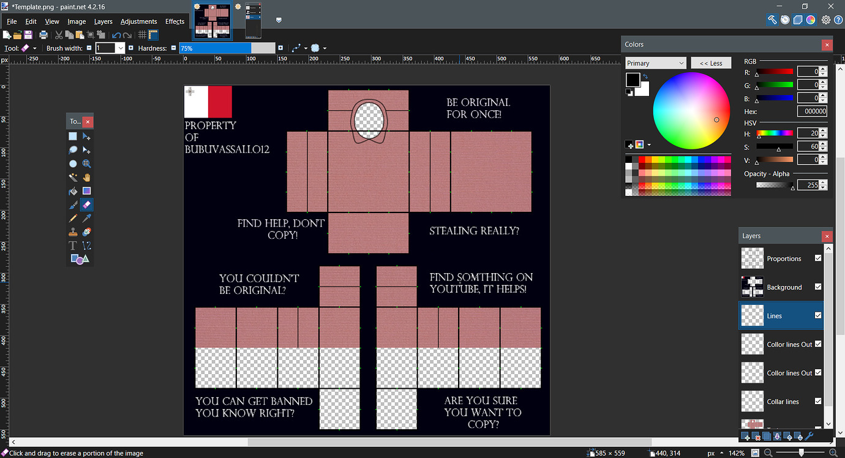Select the Lasso Select tool
This screenshot has height=458, width=845.
pyautogui.click(x=73, y=150)
